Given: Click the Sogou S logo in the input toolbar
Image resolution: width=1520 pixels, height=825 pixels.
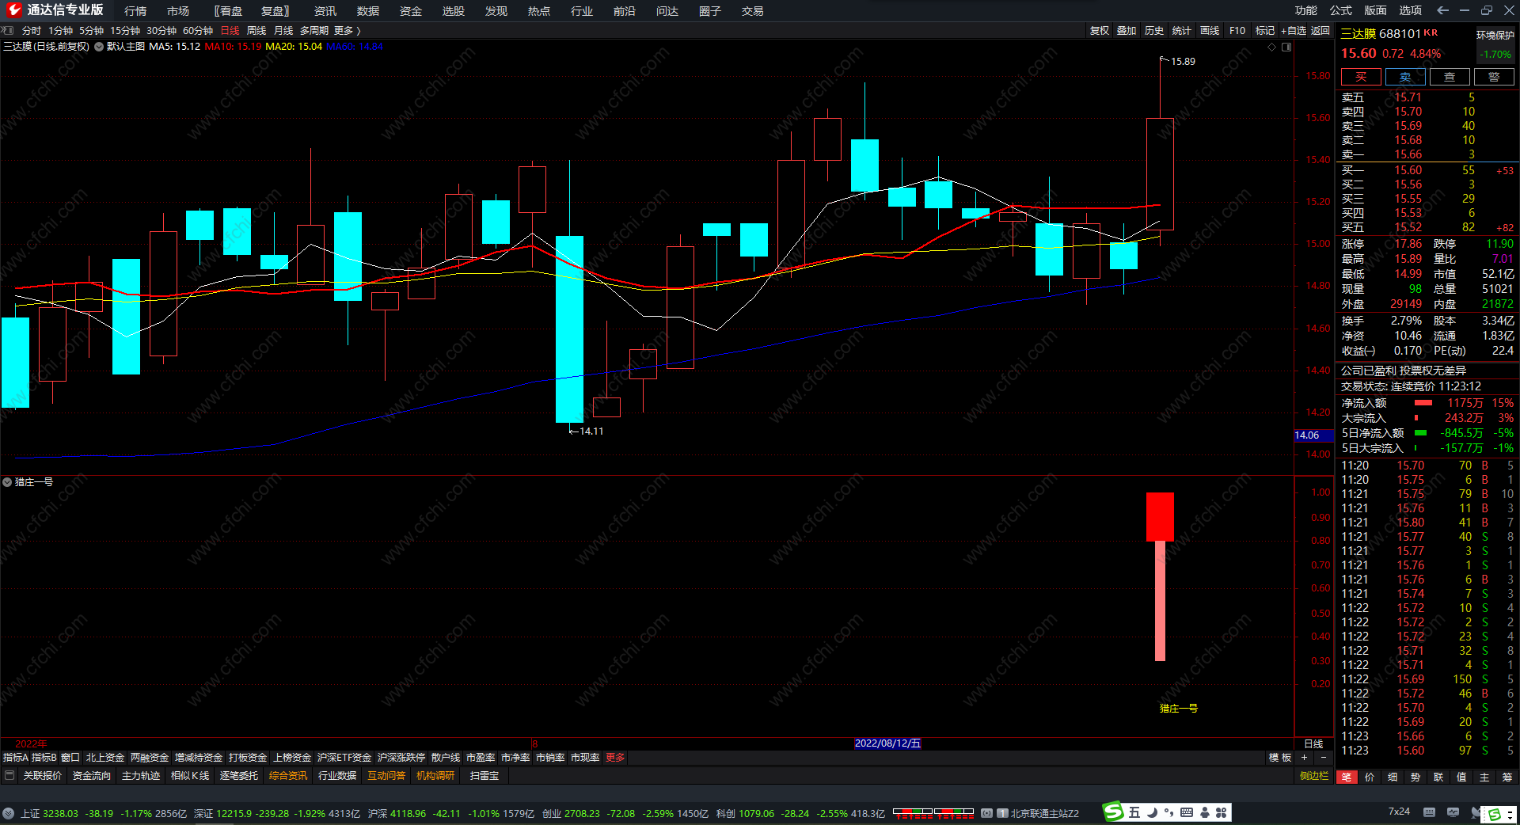Looking at the screenshot, I should click(1114, 812).
